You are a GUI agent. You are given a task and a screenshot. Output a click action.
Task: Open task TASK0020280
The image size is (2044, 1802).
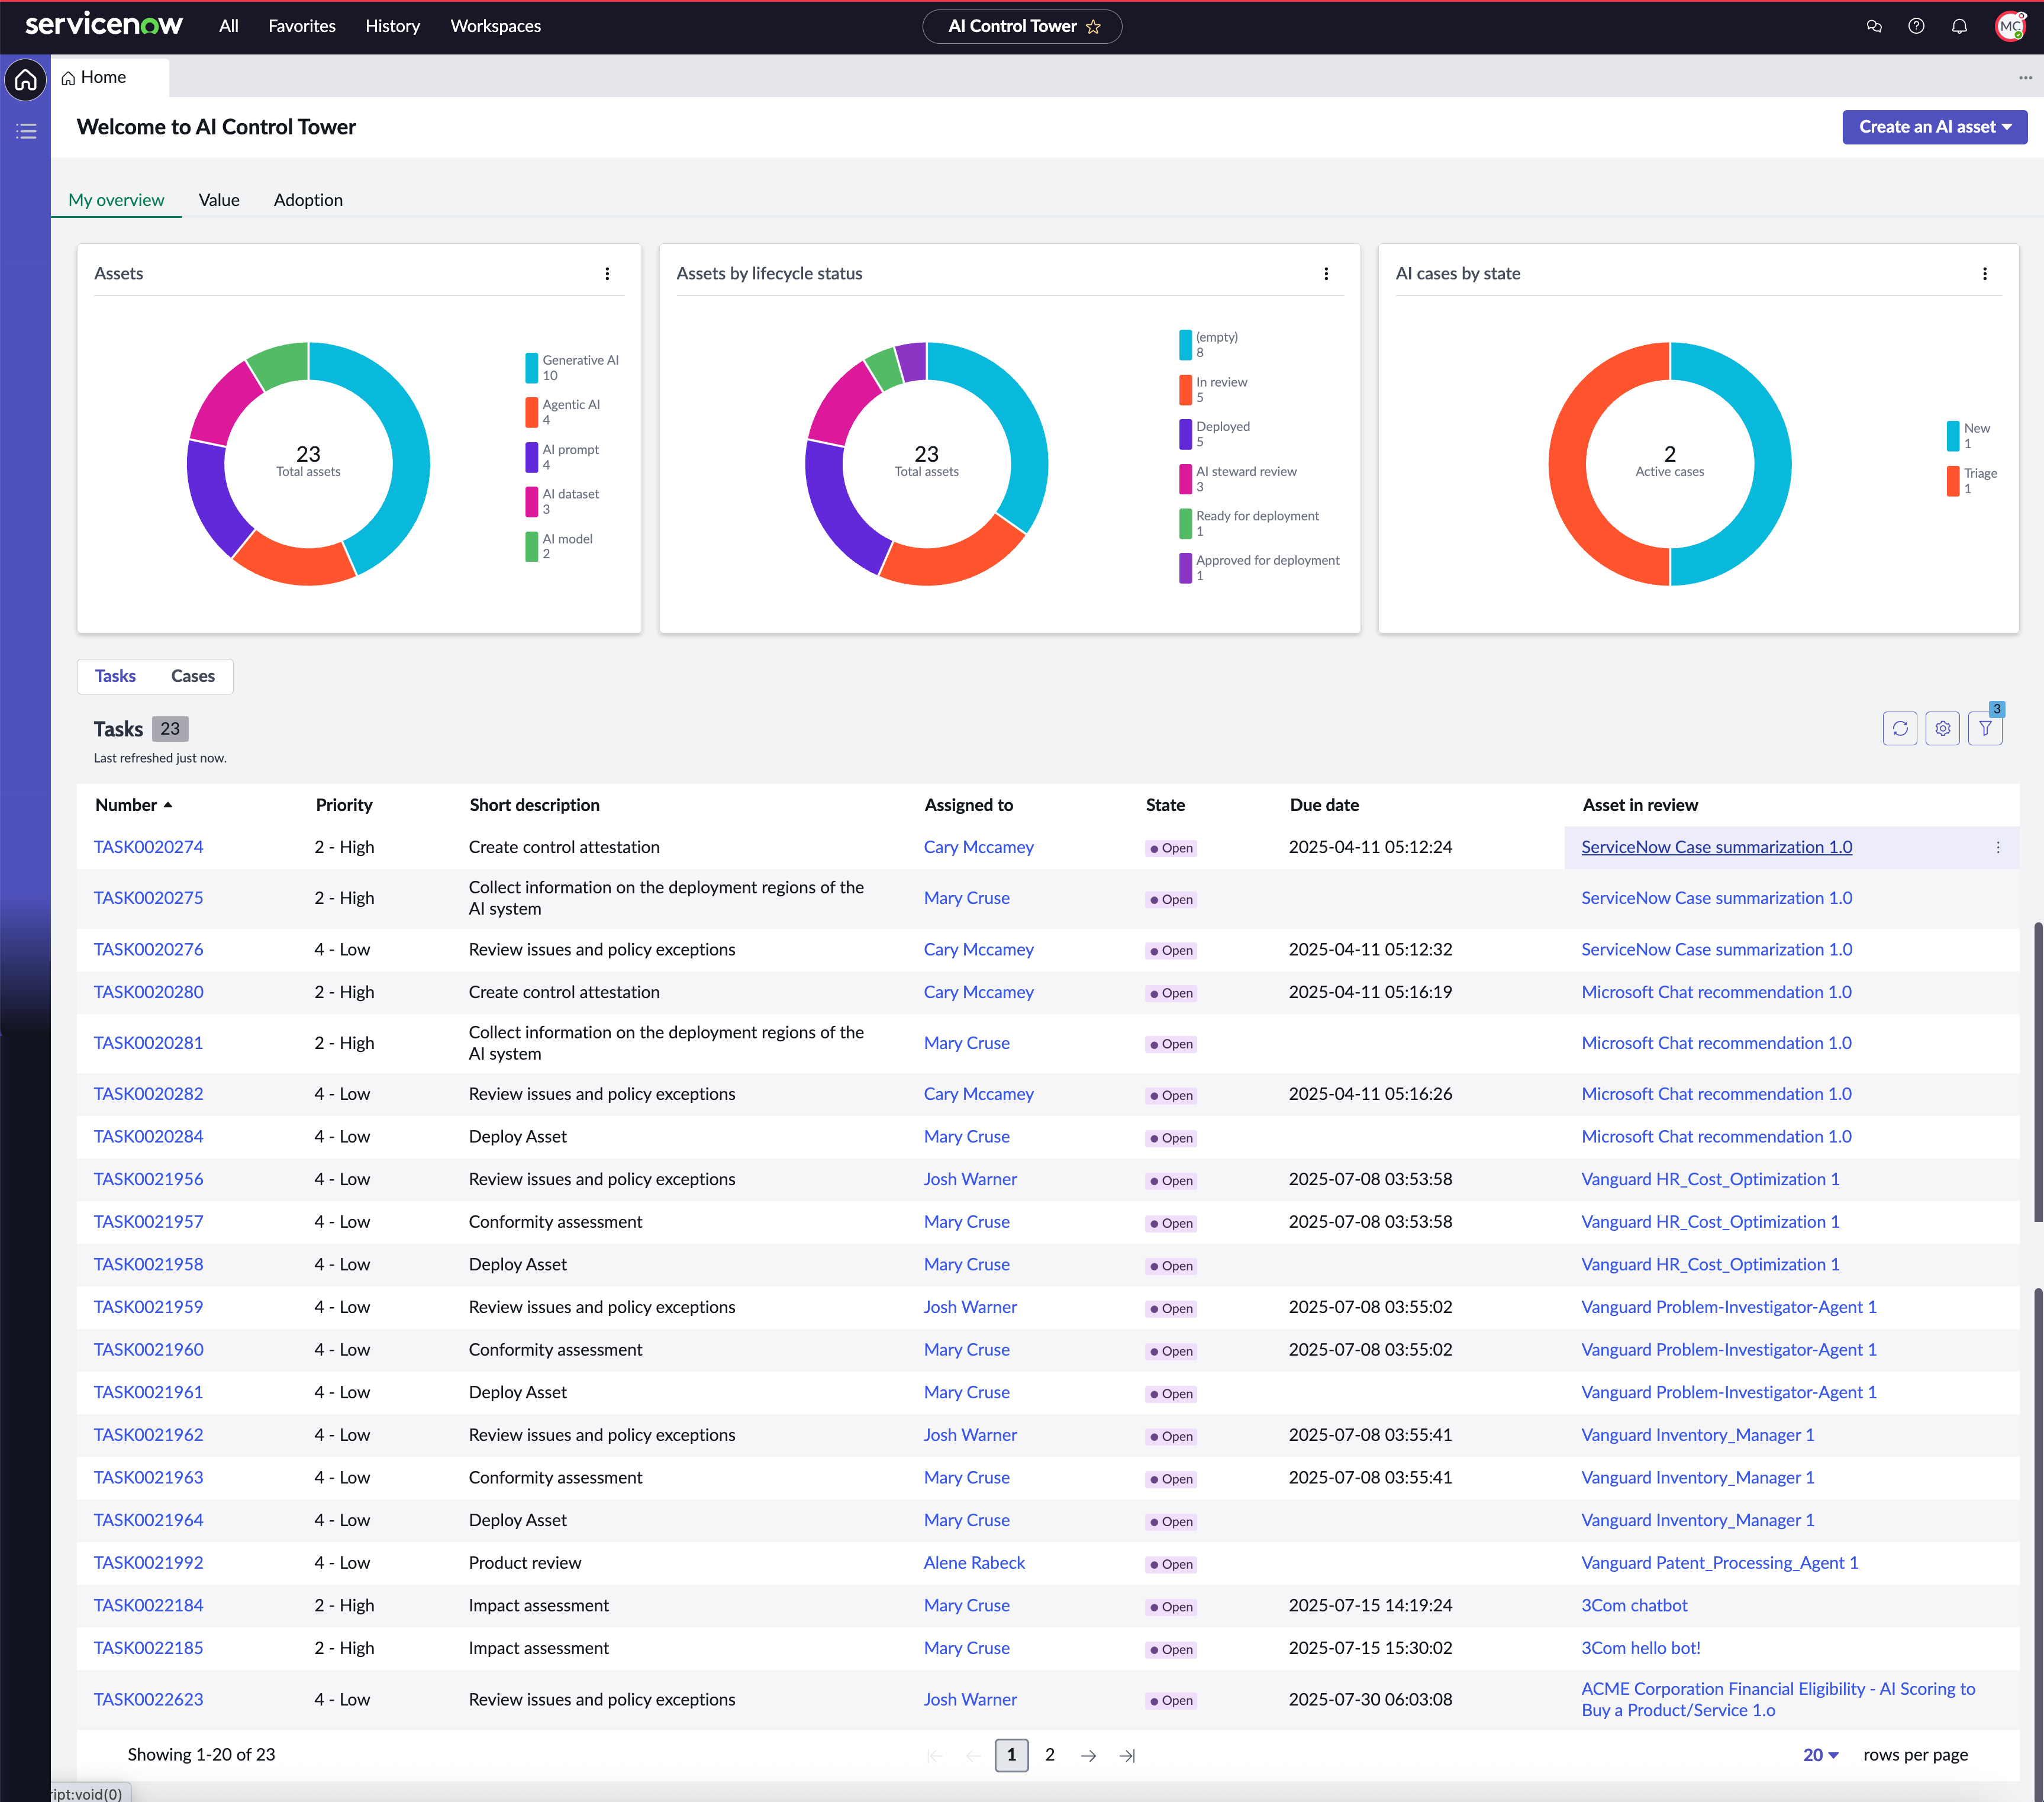pyautogui.click(x=149, y=993)
